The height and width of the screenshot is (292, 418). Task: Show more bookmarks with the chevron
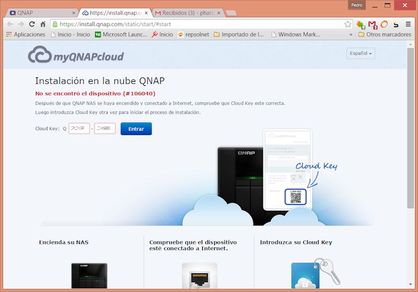351,35
